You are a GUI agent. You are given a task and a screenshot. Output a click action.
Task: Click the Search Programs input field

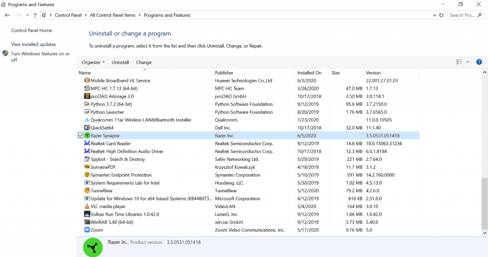[x=465, y=15]
